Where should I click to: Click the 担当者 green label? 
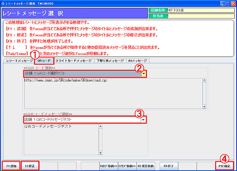tap(158, 16)
